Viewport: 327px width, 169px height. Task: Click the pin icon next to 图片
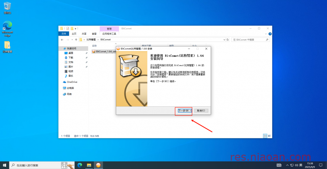pos(87,67)
